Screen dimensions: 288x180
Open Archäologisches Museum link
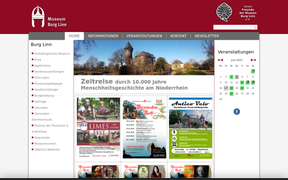[x=52, y=54]
